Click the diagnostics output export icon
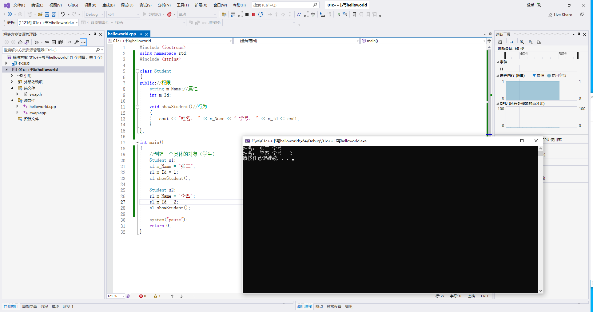Image resolution: width=593 pixels, height=312 pixels. tap(511, 42)
